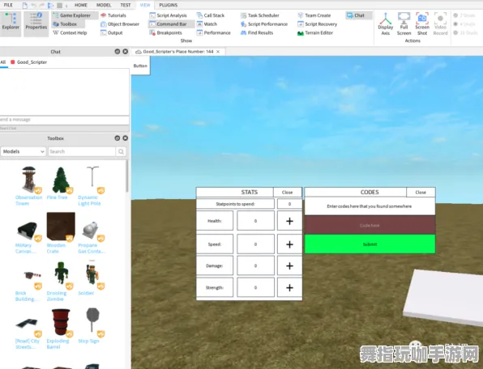
Task: Add a point to Health
Action: 289,221
